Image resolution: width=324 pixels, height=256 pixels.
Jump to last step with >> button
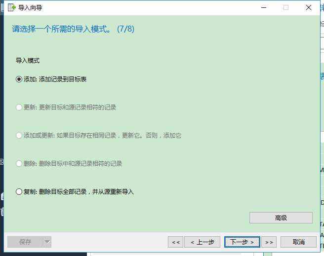click(x=269, y=242)
